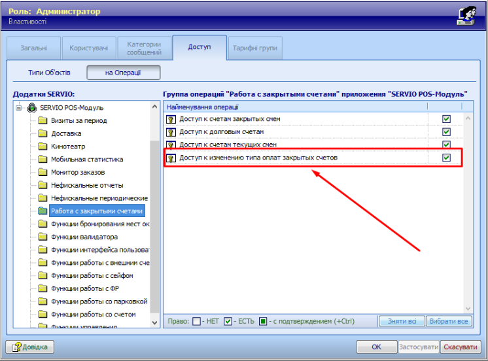488x361 pixels.
Task: Click the folder icon beside Функции работы с сейфом
Action: coord(43,276)
